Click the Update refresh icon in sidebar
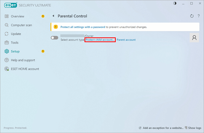This screenshot has width=204, height=133. point(7,34)
